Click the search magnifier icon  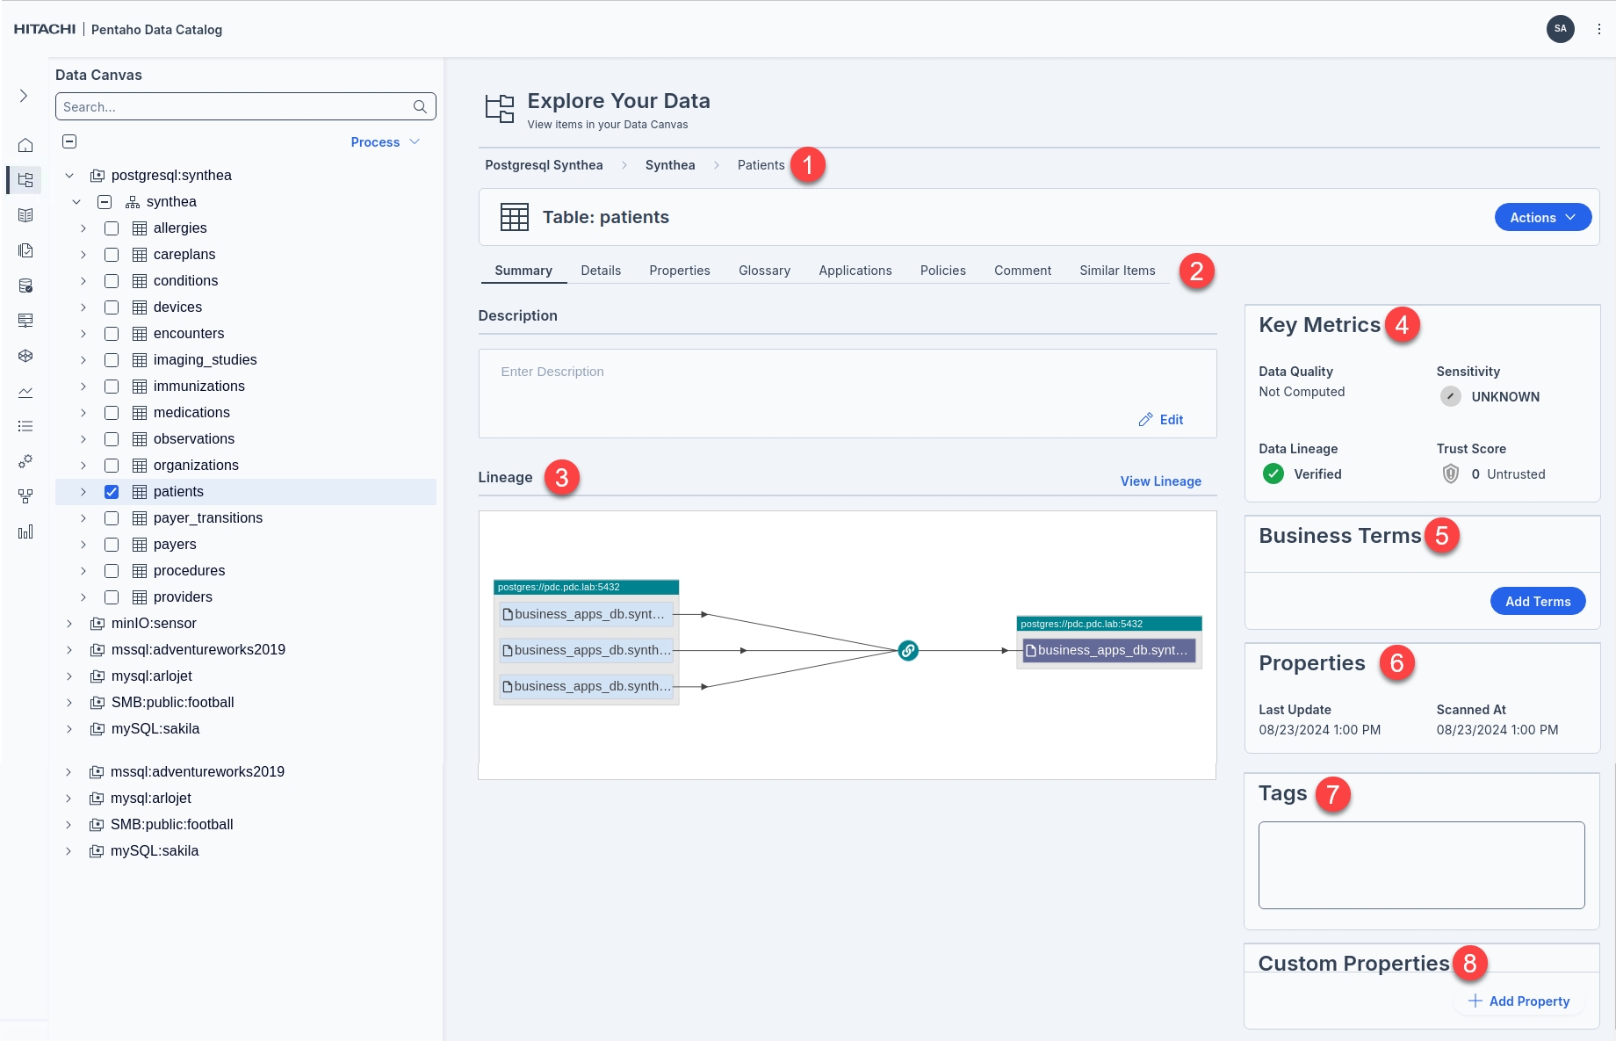[x=420, y=107]
